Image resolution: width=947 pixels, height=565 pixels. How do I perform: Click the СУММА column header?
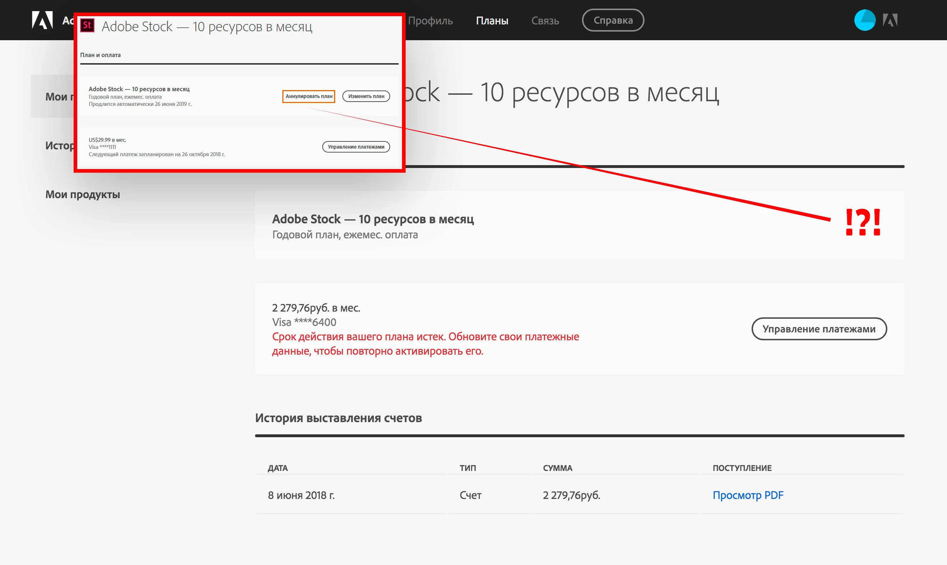tap(557, 468)
